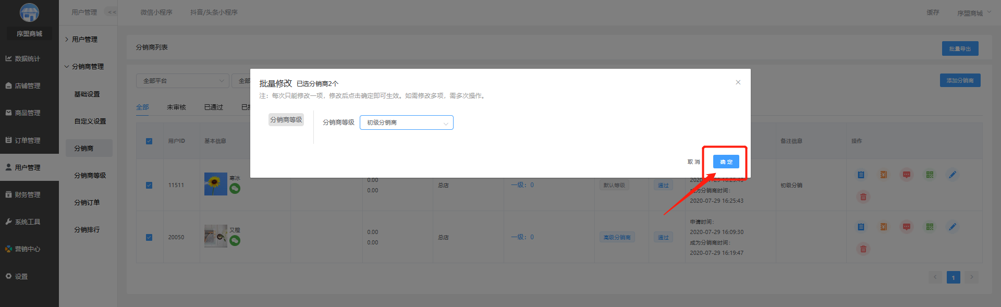Image resolution: width=1001 pixels, height=307 pixels.
Task: Switch to the 未审核 list tab
Action: point(176,107)
